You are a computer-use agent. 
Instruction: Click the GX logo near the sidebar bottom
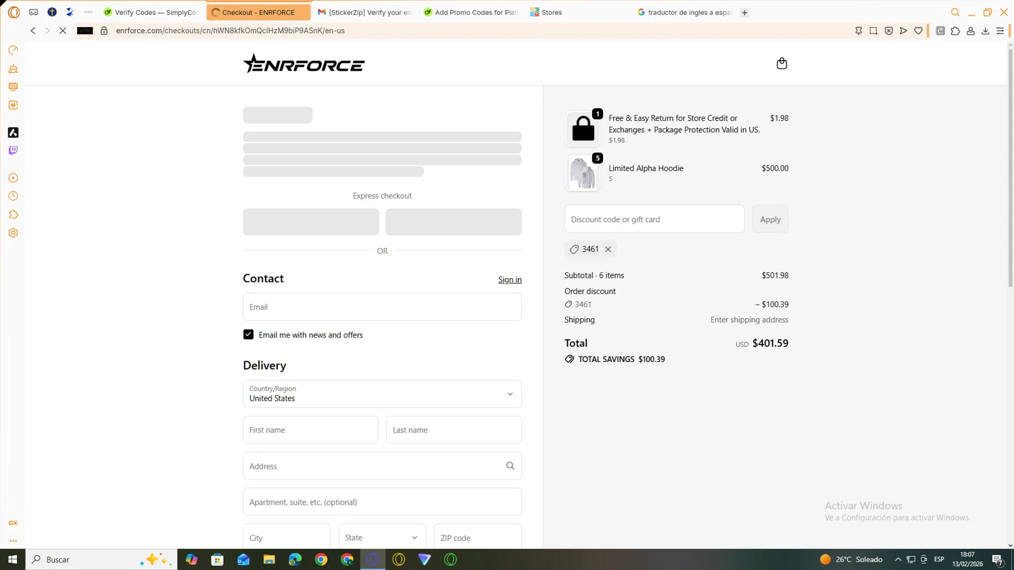(13, 523)
